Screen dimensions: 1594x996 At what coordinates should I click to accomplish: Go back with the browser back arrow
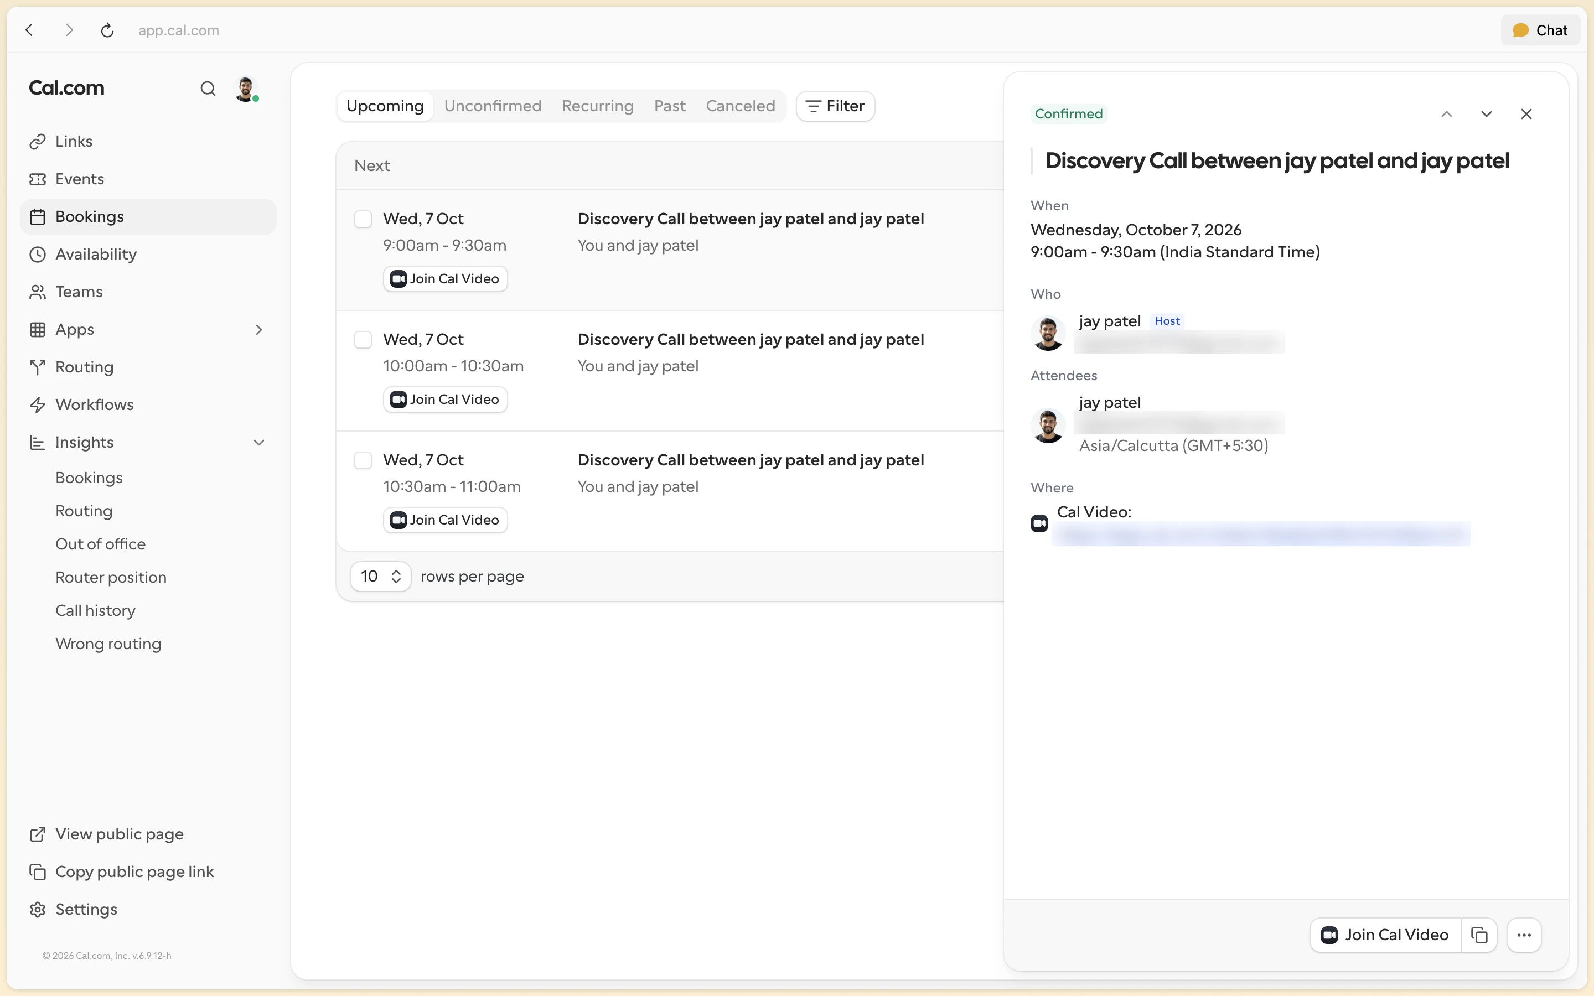pyautogui.click(x=30, y=30)
